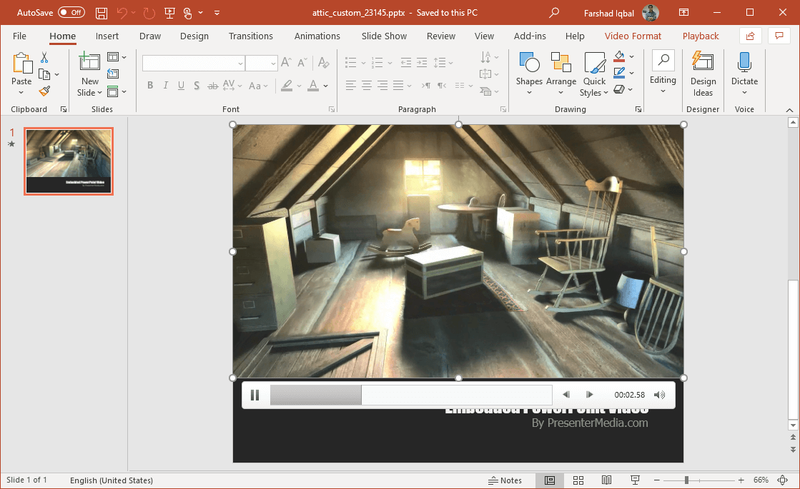Click the Cut scissors icon
Image resolution: width=800 pixels, height=489 pixels.
(x=44, y=58)
